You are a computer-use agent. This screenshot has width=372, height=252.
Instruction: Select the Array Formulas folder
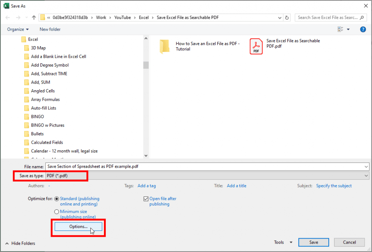[x=42, y=99]
